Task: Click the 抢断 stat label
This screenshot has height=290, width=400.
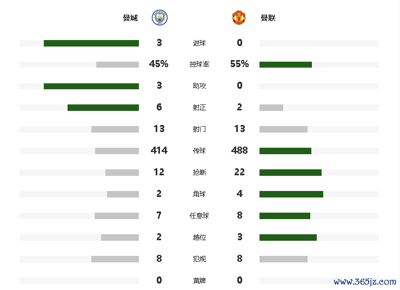Action: [199, 173]
